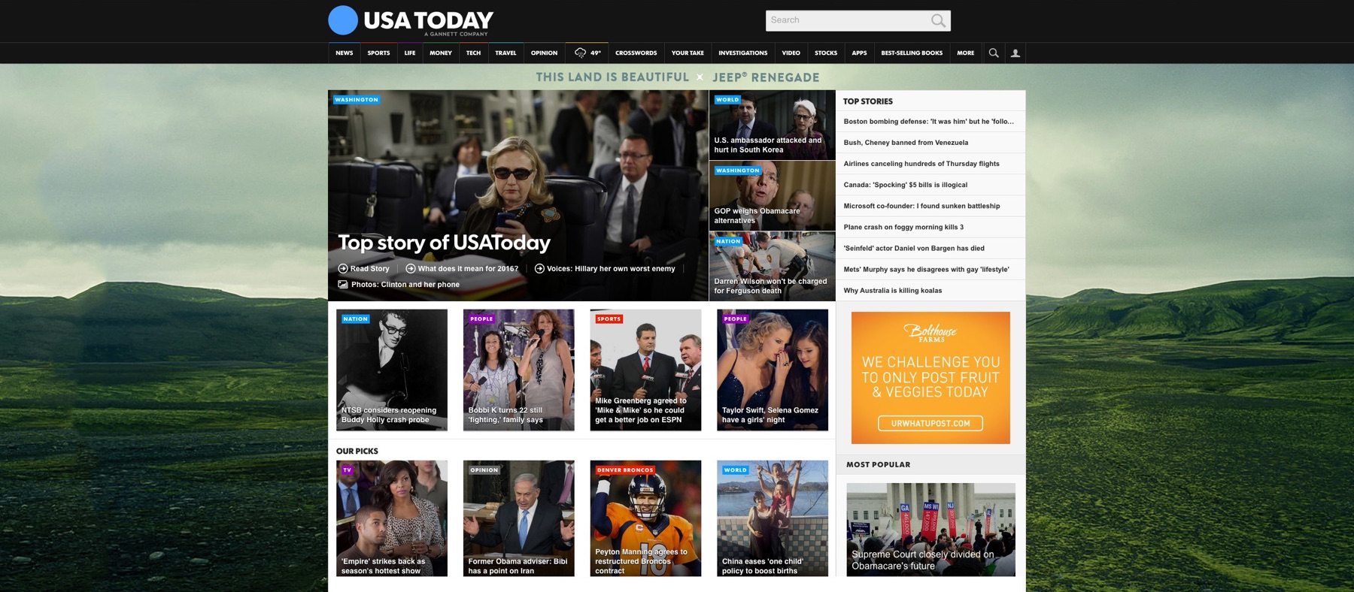Open 'Voices: Hillary her own worst enemy'
Image resolution: width=1354 pixels, height=592 pixels.
pyautogui.click(x=611, y=268)
